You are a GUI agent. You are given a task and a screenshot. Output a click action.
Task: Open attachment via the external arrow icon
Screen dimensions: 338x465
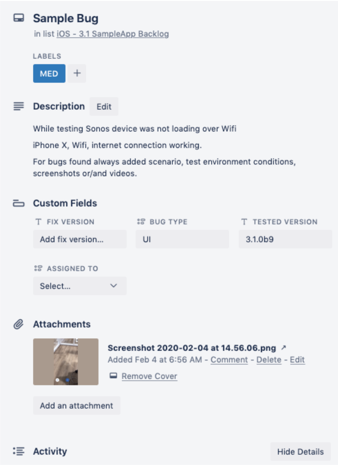pos(284,347)
